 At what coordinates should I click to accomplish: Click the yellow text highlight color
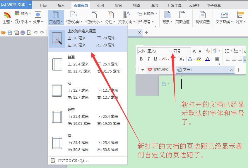click(199, 59)
